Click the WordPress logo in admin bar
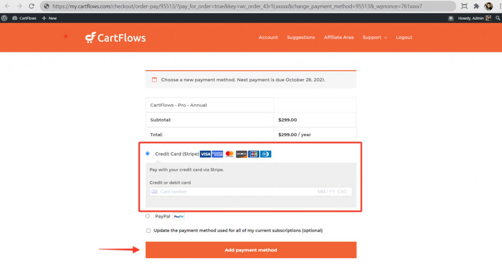 (x=4, y=18)
